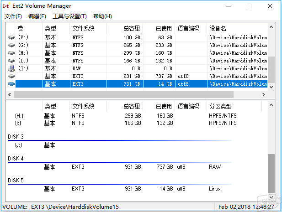
Task: Click the I: volume drive icon
Action: 11,61
